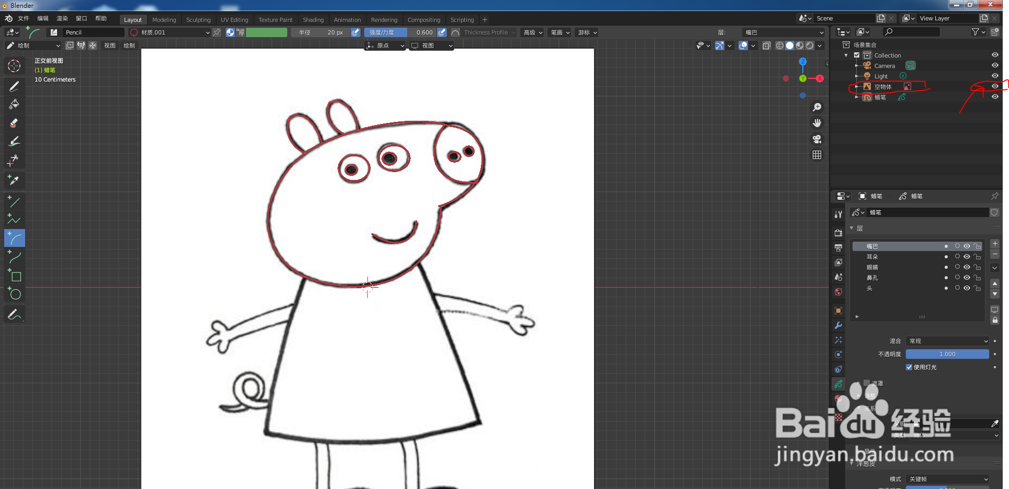The image size is (1009, 489).
Task: Move the layer down in list
Action: 995,294
